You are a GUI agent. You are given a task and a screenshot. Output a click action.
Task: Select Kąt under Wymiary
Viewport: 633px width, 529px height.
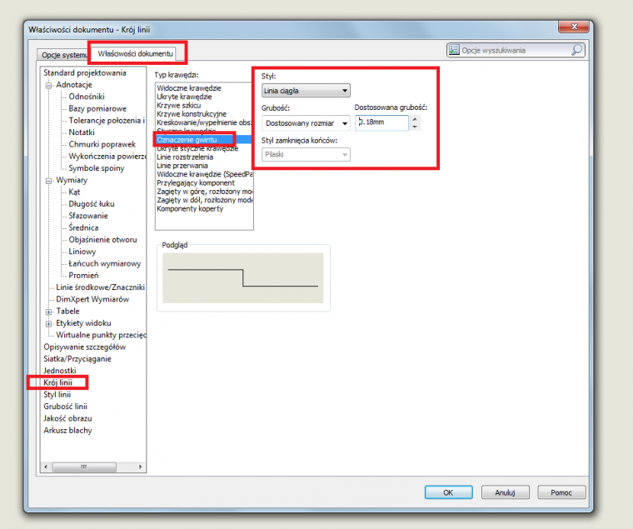(x=74, y=192)
